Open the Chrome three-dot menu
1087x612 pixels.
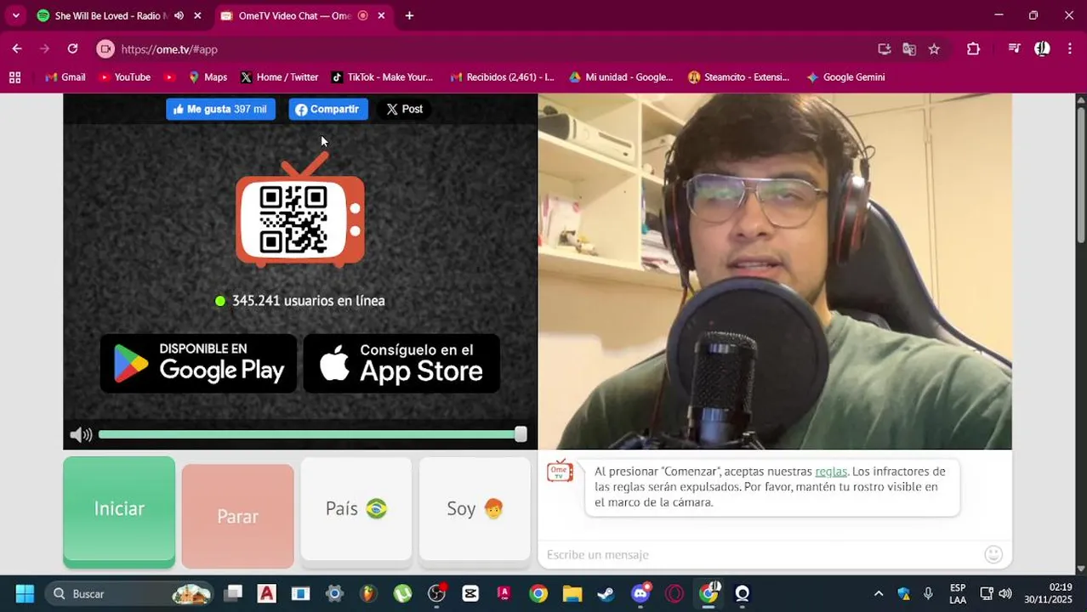point(1069,49)
